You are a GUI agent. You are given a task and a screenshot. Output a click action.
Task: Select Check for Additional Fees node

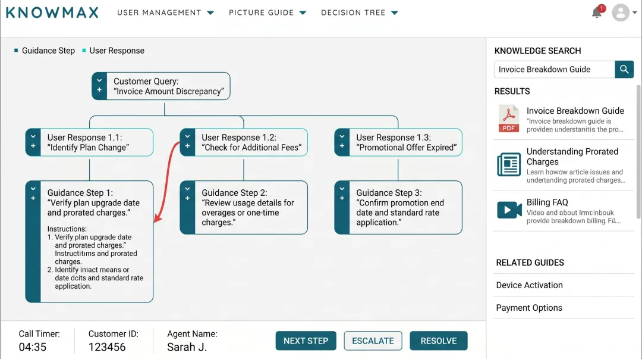point(244,142)
